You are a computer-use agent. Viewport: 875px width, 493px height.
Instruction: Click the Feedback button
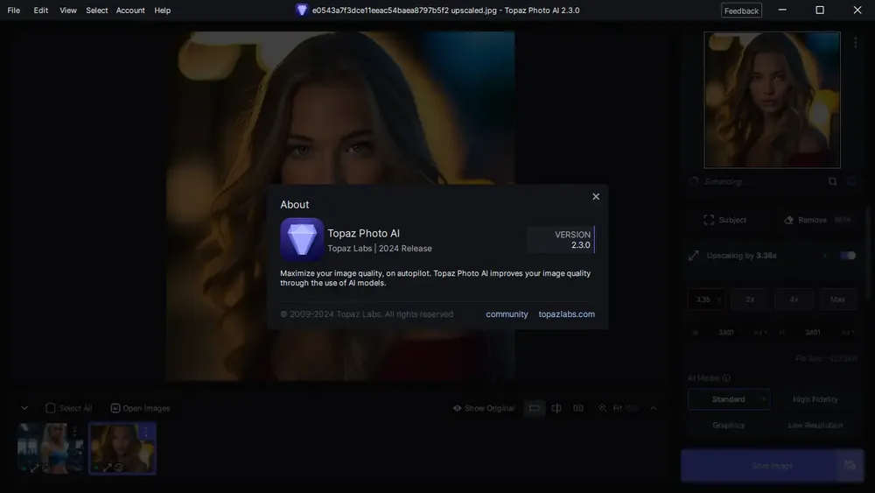point(741,11)
